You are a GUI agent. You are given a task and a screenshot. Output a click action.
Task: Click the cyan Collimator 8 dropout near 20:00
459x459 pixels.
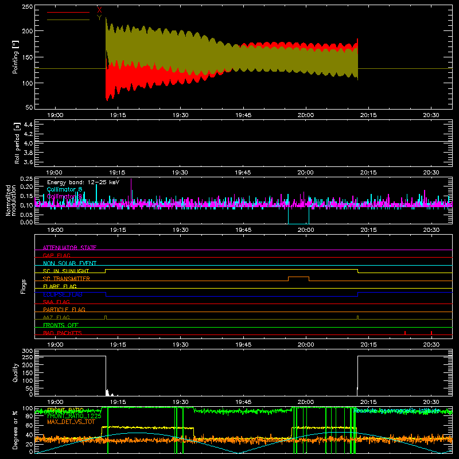(298, 215)
